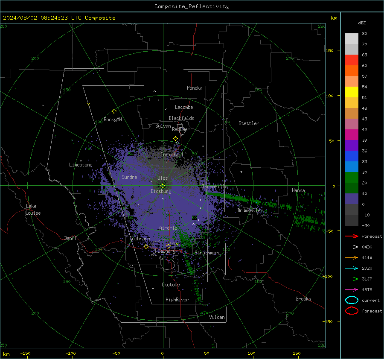Click the red forecast ellipse in legend

point(352,311)
